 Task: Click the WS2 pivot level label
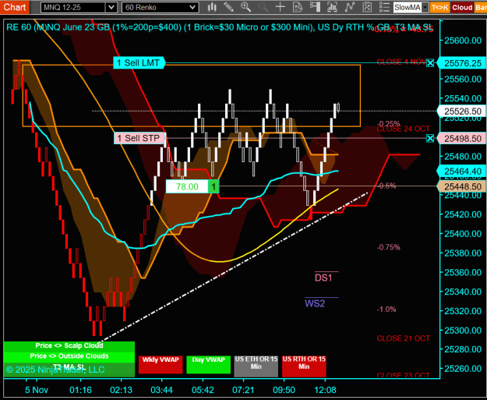coord(315,303)
